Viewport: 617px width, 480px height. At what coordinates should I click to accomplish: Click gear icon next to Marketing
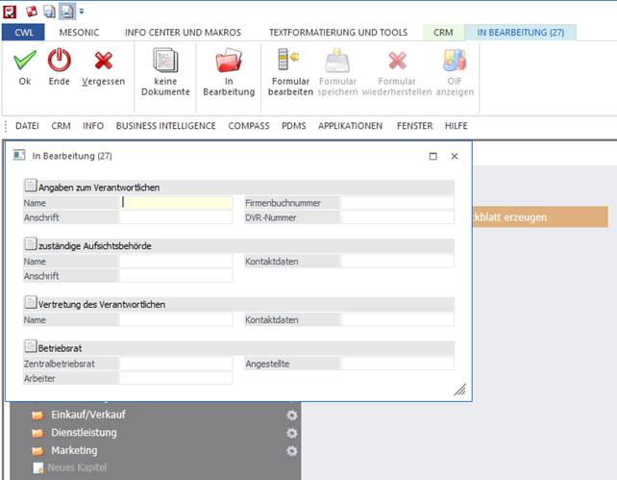[x=292, y=450]
